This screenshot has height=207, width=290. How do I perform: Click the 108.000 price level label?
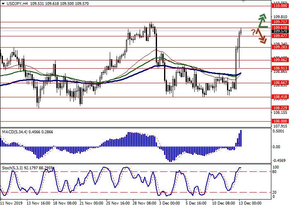pos(280,121)
